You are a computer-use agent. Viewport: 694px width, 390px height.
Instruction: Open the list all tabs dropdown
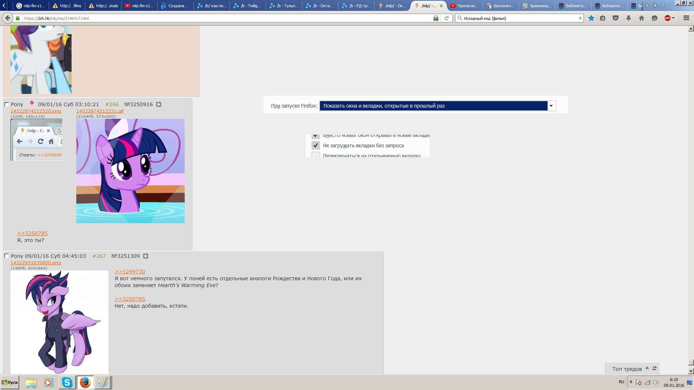click(x=663, y=5)
